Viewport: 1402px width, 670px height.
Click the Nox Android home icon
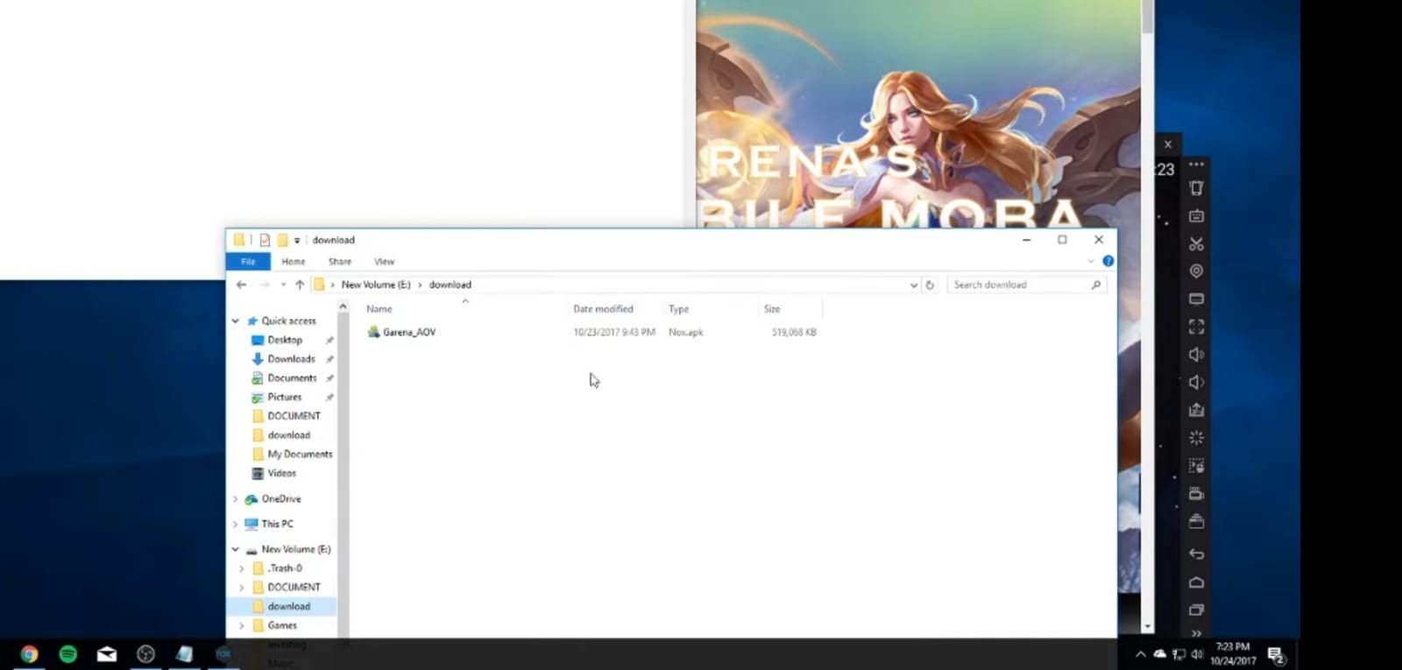(1196, 582)
